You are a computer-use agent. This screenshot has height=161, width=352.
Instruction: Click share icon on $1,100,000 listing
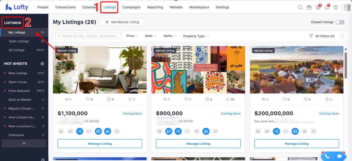coord(80,131)
